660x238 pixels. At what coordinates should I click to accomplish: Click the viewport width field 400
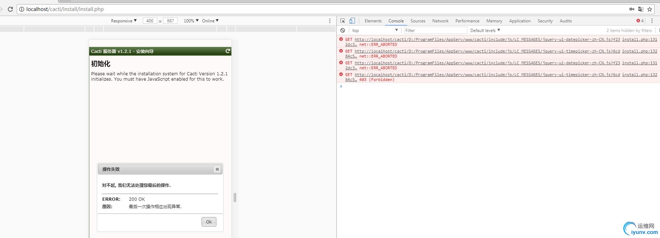[150, 21]
